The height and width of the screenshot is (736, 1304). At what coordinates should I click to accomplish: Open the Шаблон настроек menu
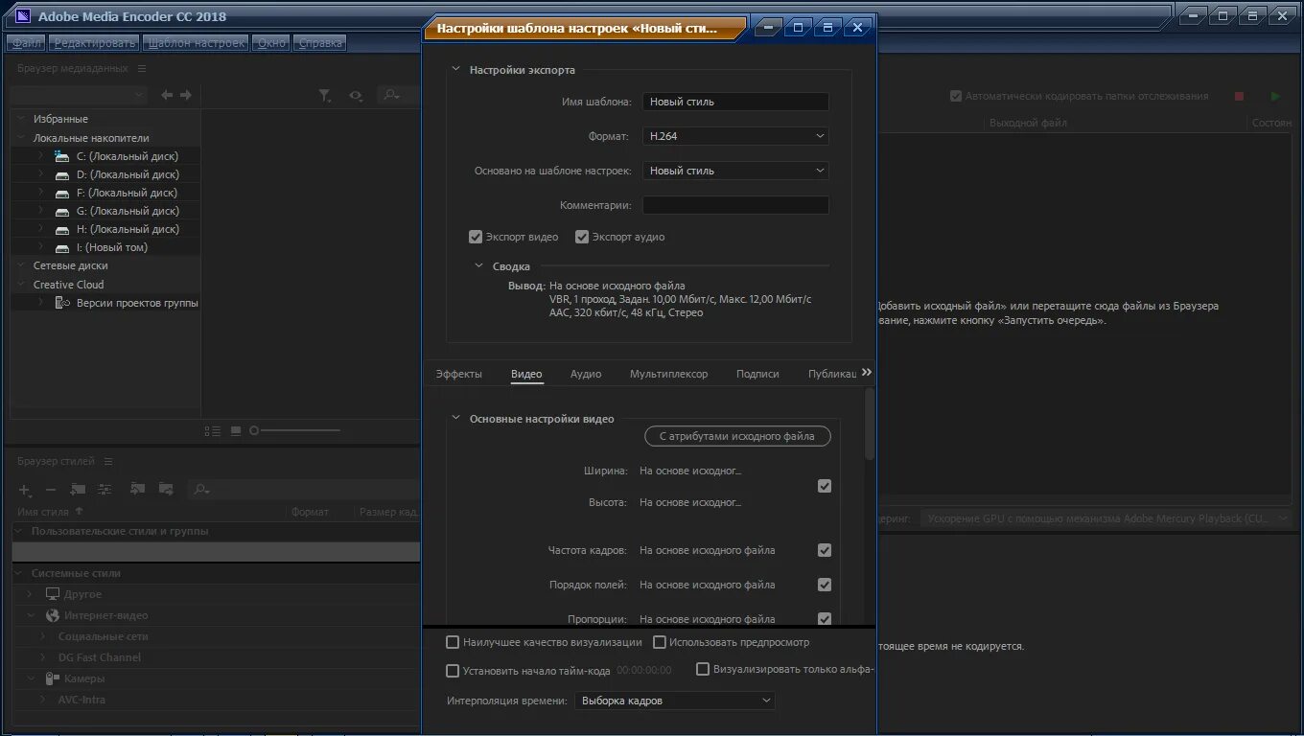click(x=196, y=43)
